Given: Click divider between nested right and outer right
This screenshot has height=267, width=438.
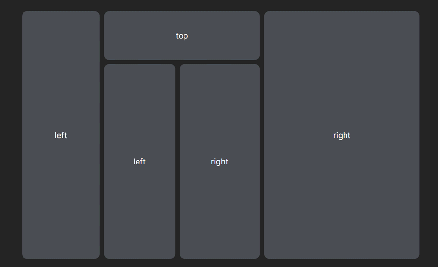Looking at the screenshot, I should click(262, 162).
